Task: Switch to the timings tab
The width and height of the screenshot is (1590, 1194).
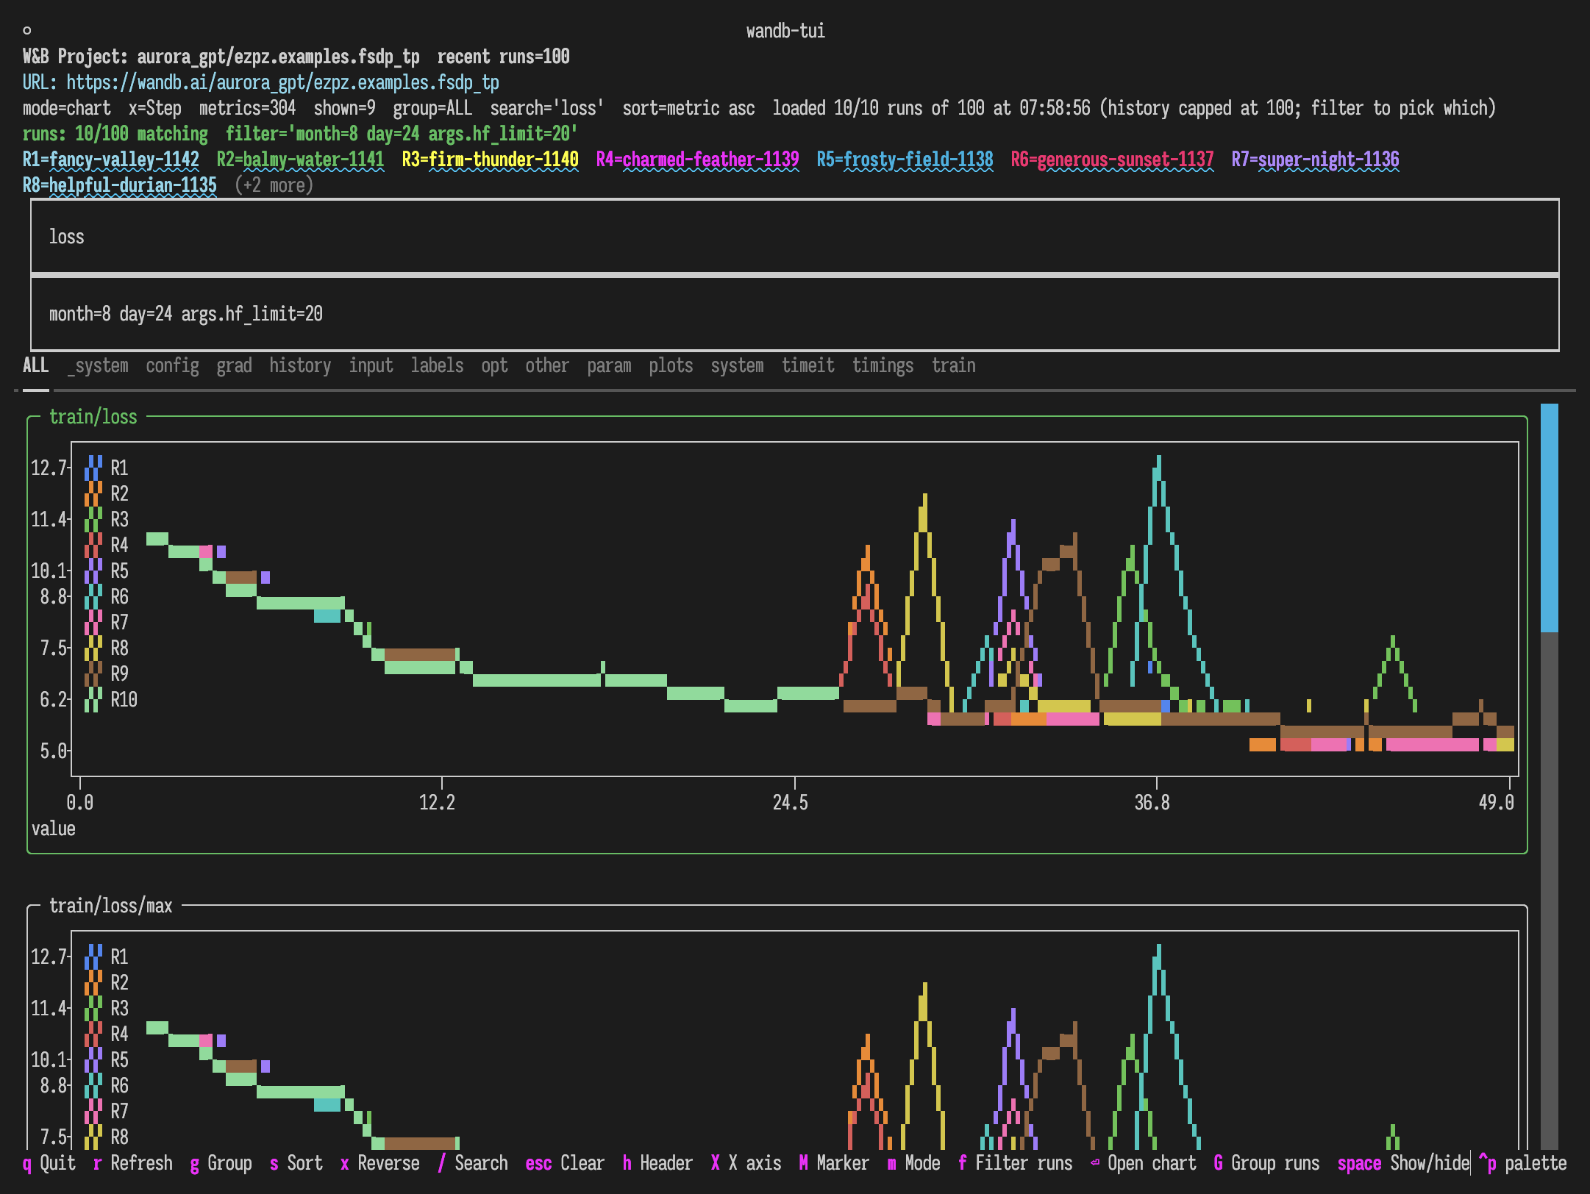Action: pos(883,365)
